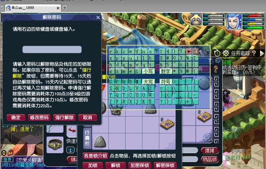Click the uppercase 'G' key on soft keyboard
Image resolution: width=266 pixels, height=169 pixels.
point(111,82)
